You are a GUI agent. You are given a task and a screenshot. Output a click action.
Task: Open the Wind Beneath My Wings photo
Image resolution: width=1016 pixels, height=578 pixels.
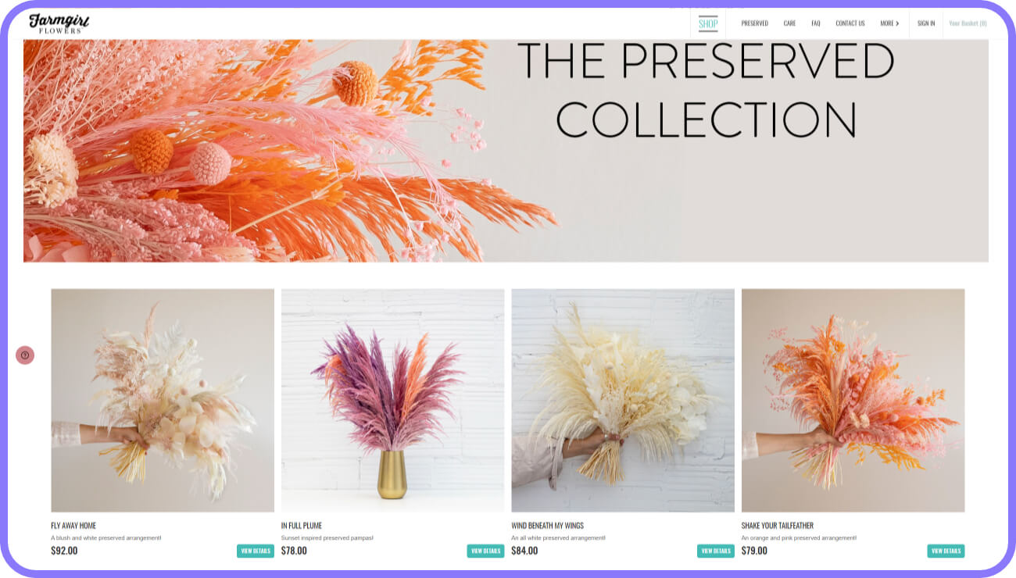coord(623,401)
